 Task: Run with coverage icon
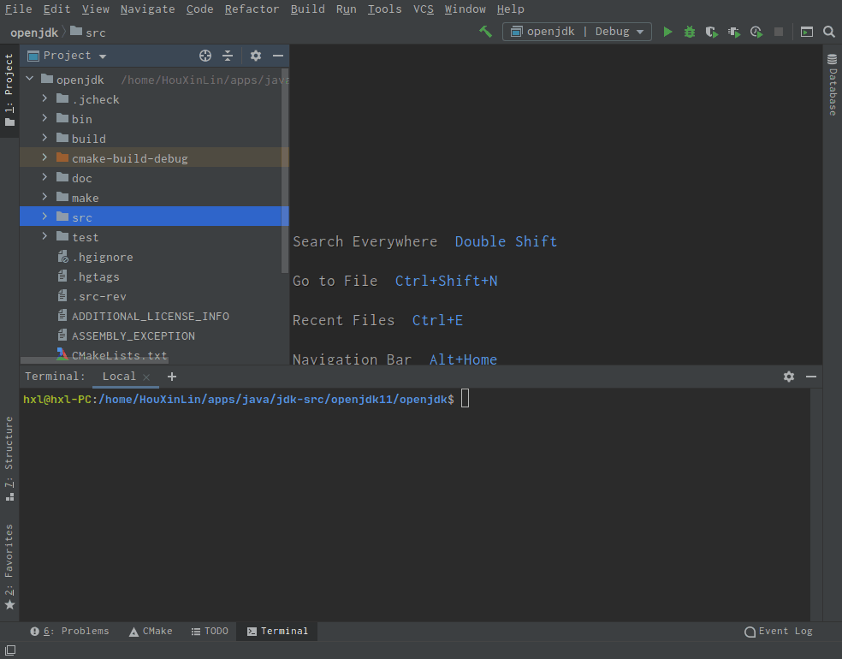pyautogui.click(x=712, y=32)
